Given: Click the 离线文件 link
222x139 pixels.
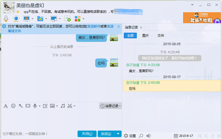Looking at the screenshot, I should coord(14,31).
